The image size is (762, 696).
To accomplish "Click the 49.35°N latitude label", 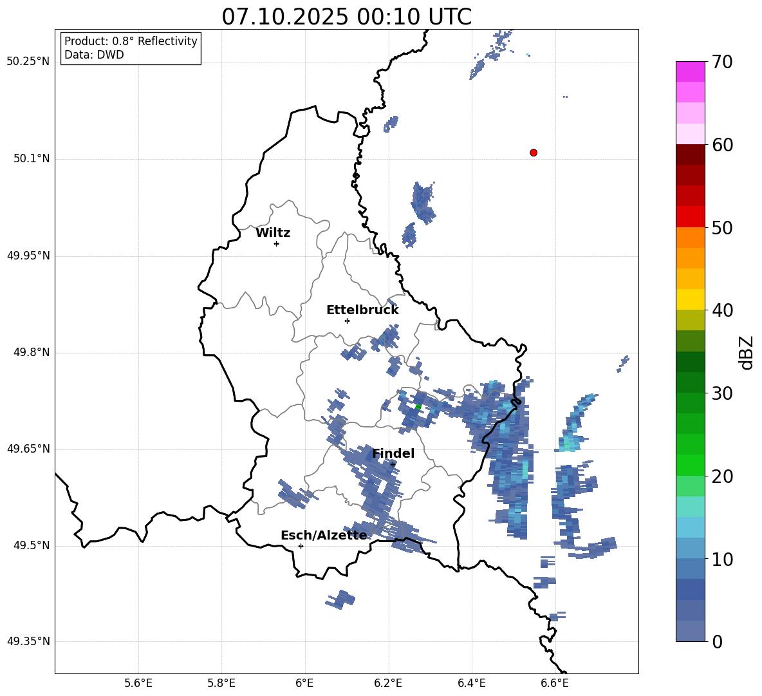I will tap(28, 641).
